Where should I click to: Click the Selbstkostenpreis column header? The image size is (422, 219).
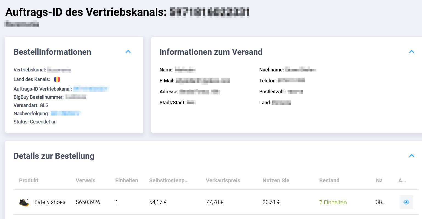(x=169, y=180)
